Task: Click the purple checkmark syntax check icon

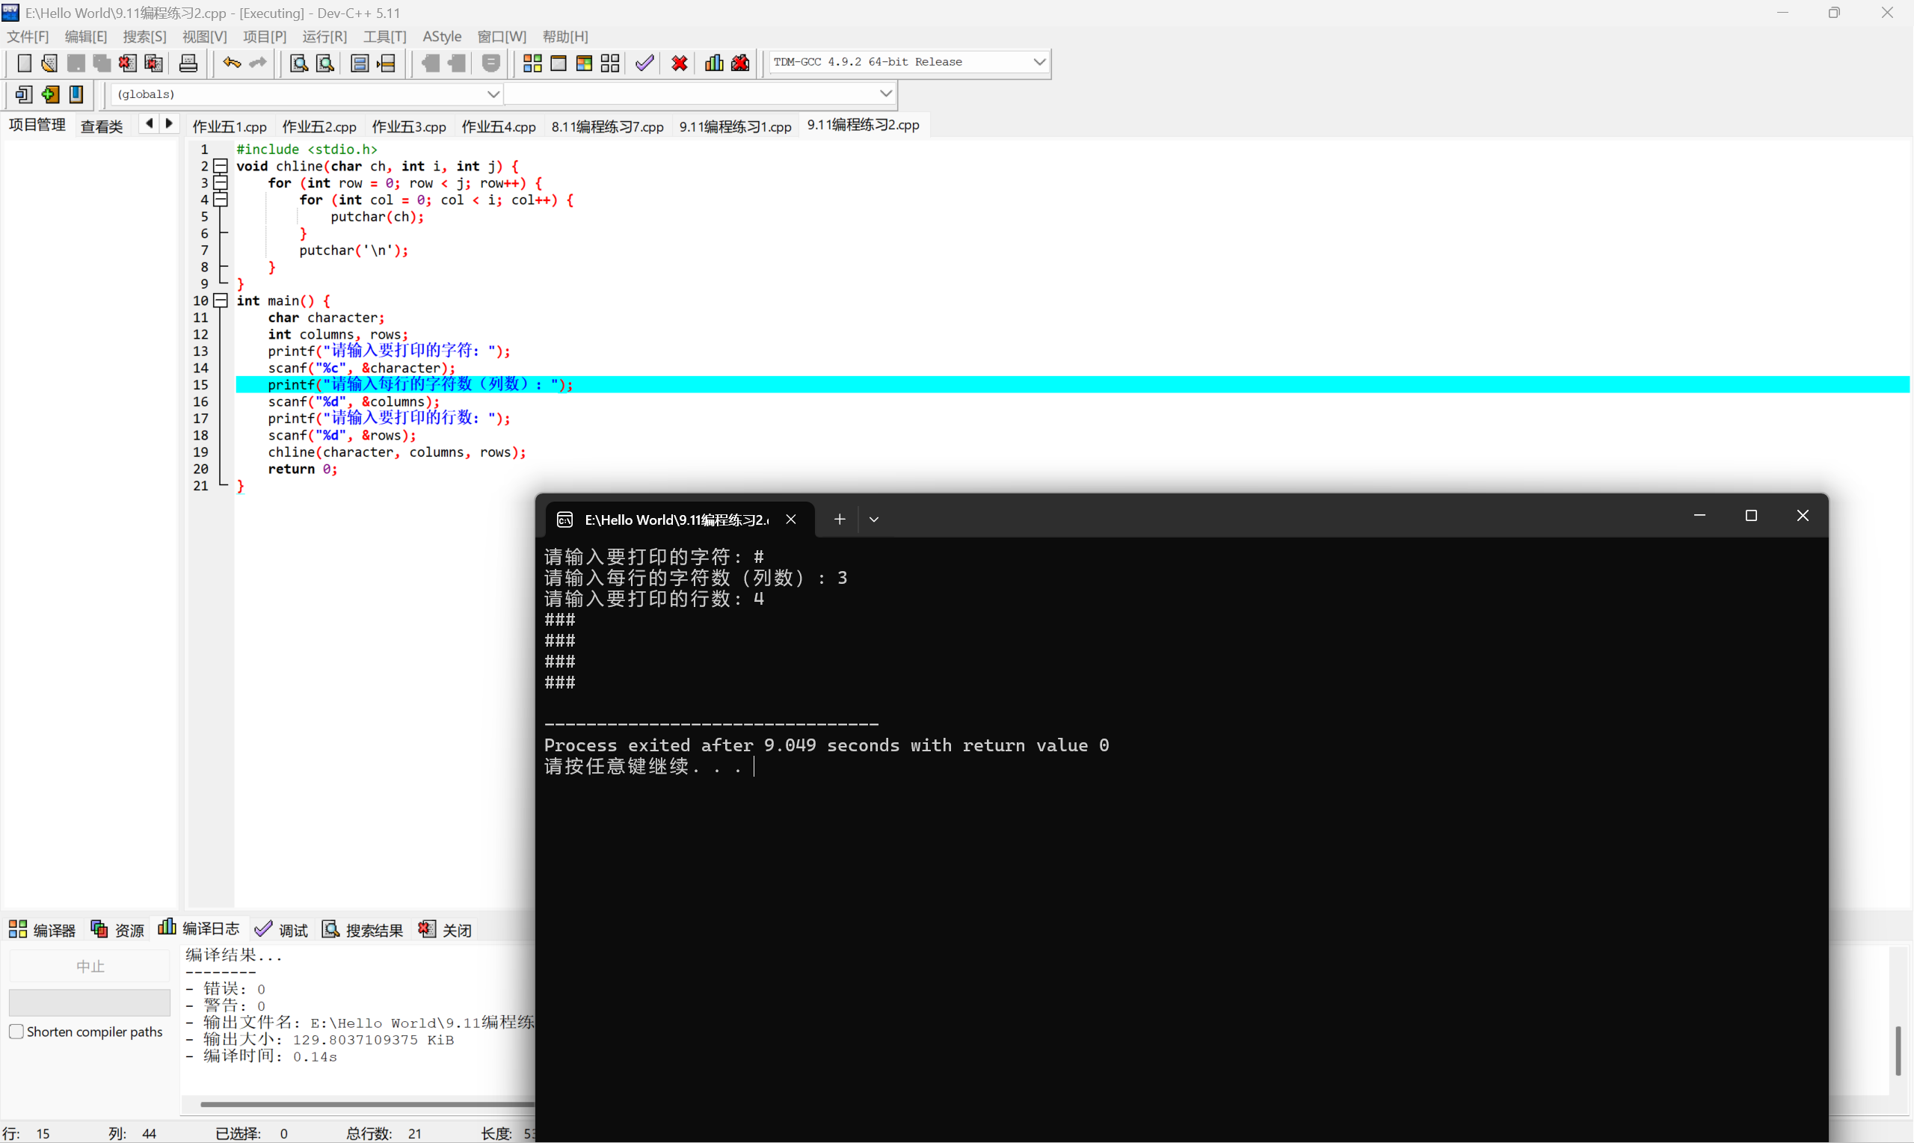Action: 644,63
